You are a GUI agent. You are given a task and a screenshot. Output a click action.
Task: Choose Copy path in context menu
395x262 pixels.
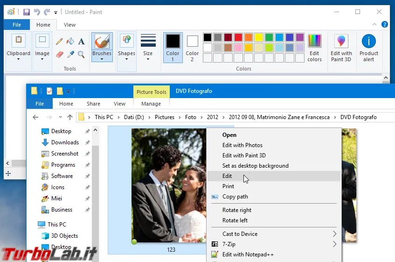point(274,197)
